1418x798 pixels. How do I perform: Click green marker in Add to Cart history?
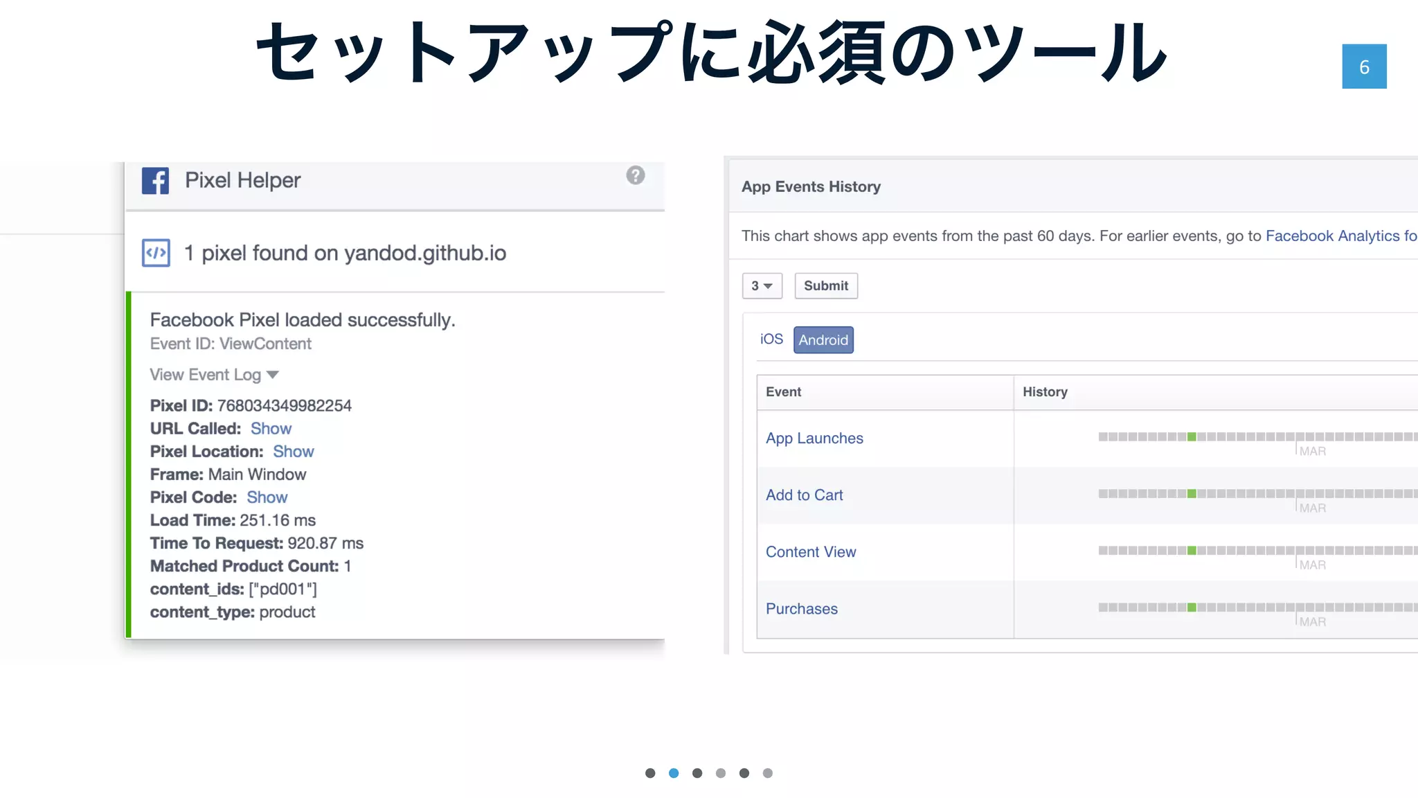pos(1192,494)
